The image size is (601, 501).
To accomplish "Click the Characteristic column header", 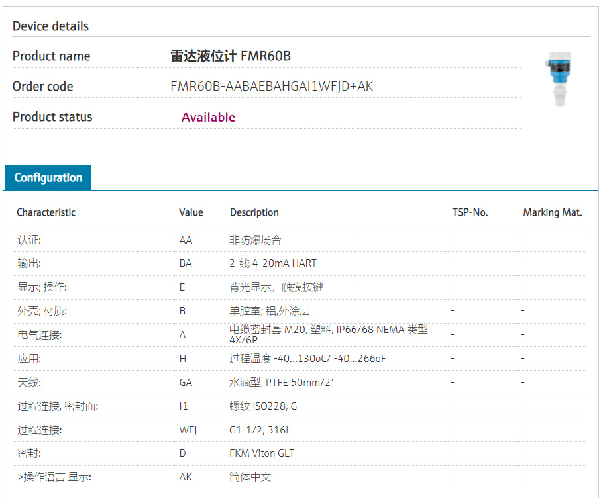I will click(x=46, y=212).
